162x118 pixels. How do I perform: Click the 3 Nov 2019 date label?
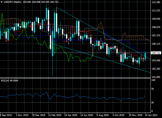pyautogui.click(x=22, y=115)
